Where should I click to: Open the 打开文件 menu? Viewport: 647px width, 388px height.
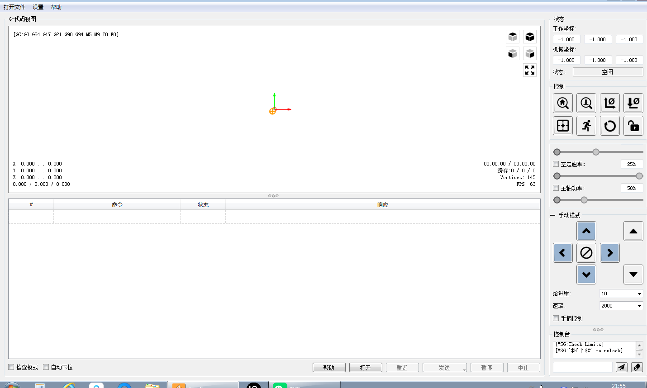point(14,7)
